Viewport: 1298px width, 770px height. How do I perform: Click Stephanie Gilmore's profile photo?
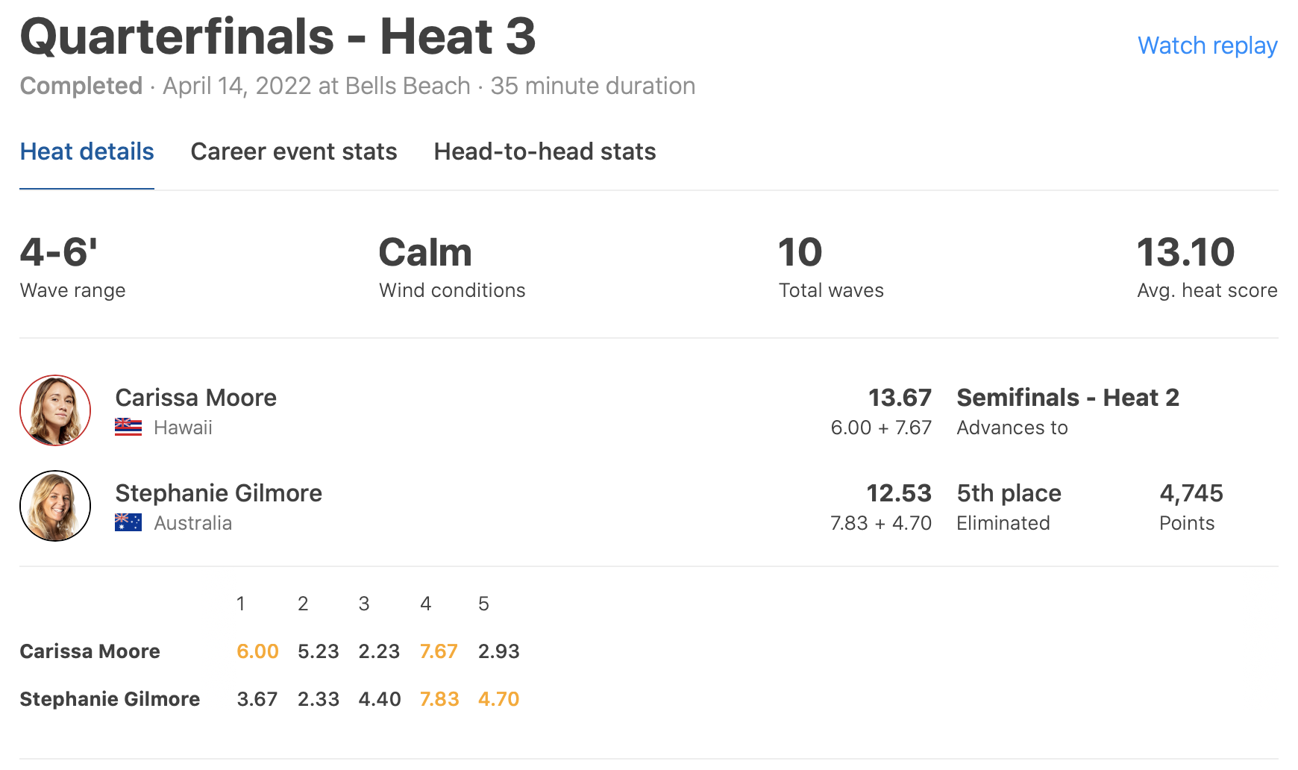click(x=55, y=506)
